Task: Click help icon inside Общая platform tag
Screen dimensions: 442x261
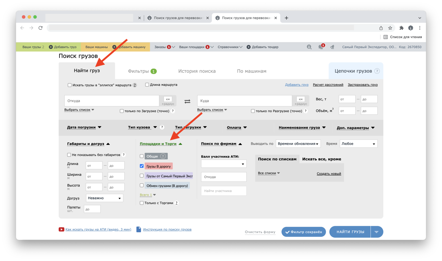Action: (163, 156)
